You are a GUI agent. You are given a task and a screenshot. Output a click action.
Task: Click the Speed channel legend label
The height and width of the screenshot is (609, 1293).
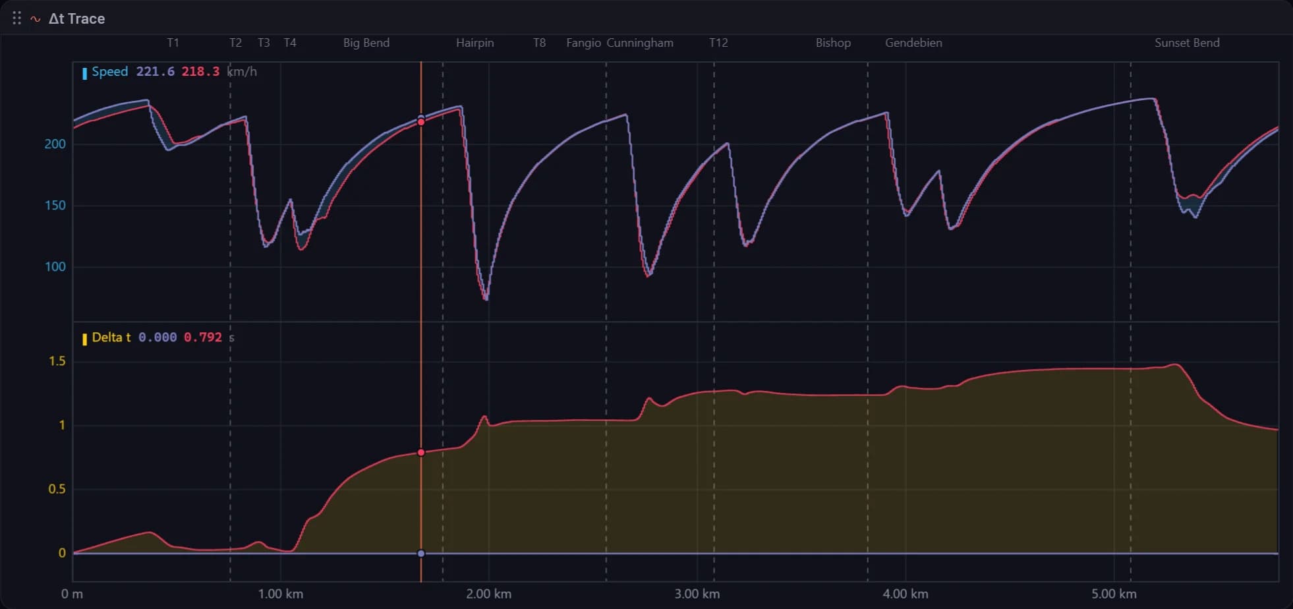pos(110,72)
